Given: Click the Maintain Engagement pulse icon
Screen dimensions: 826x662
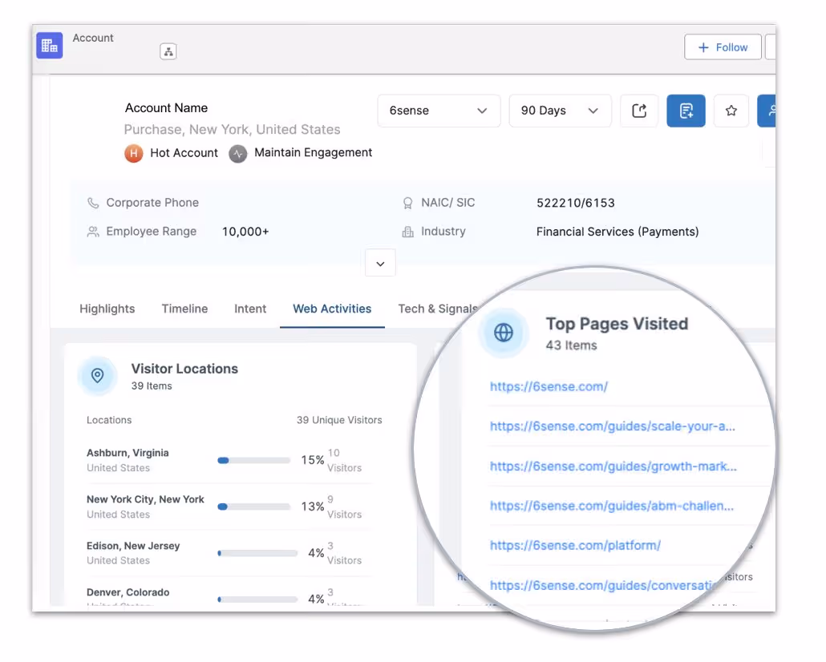Looking at the screenshot, I should 238,154.
